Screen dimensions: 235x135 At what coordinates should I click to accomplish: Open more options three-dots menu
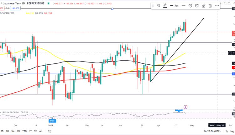(217, 6)
